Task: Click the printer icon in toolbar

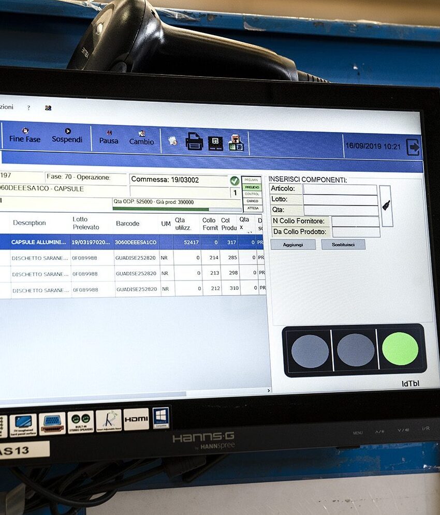Action: 194,141
